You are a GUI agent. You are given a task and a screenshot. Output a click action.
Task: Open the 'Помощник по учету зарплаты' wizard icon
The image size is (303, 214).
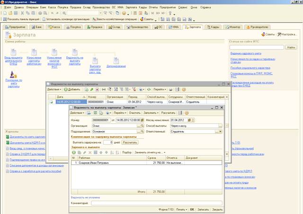click(14, 75)
